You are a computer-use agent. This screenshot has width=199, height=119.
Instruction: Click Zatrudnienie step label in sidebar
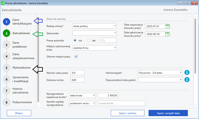click(21, 33)
